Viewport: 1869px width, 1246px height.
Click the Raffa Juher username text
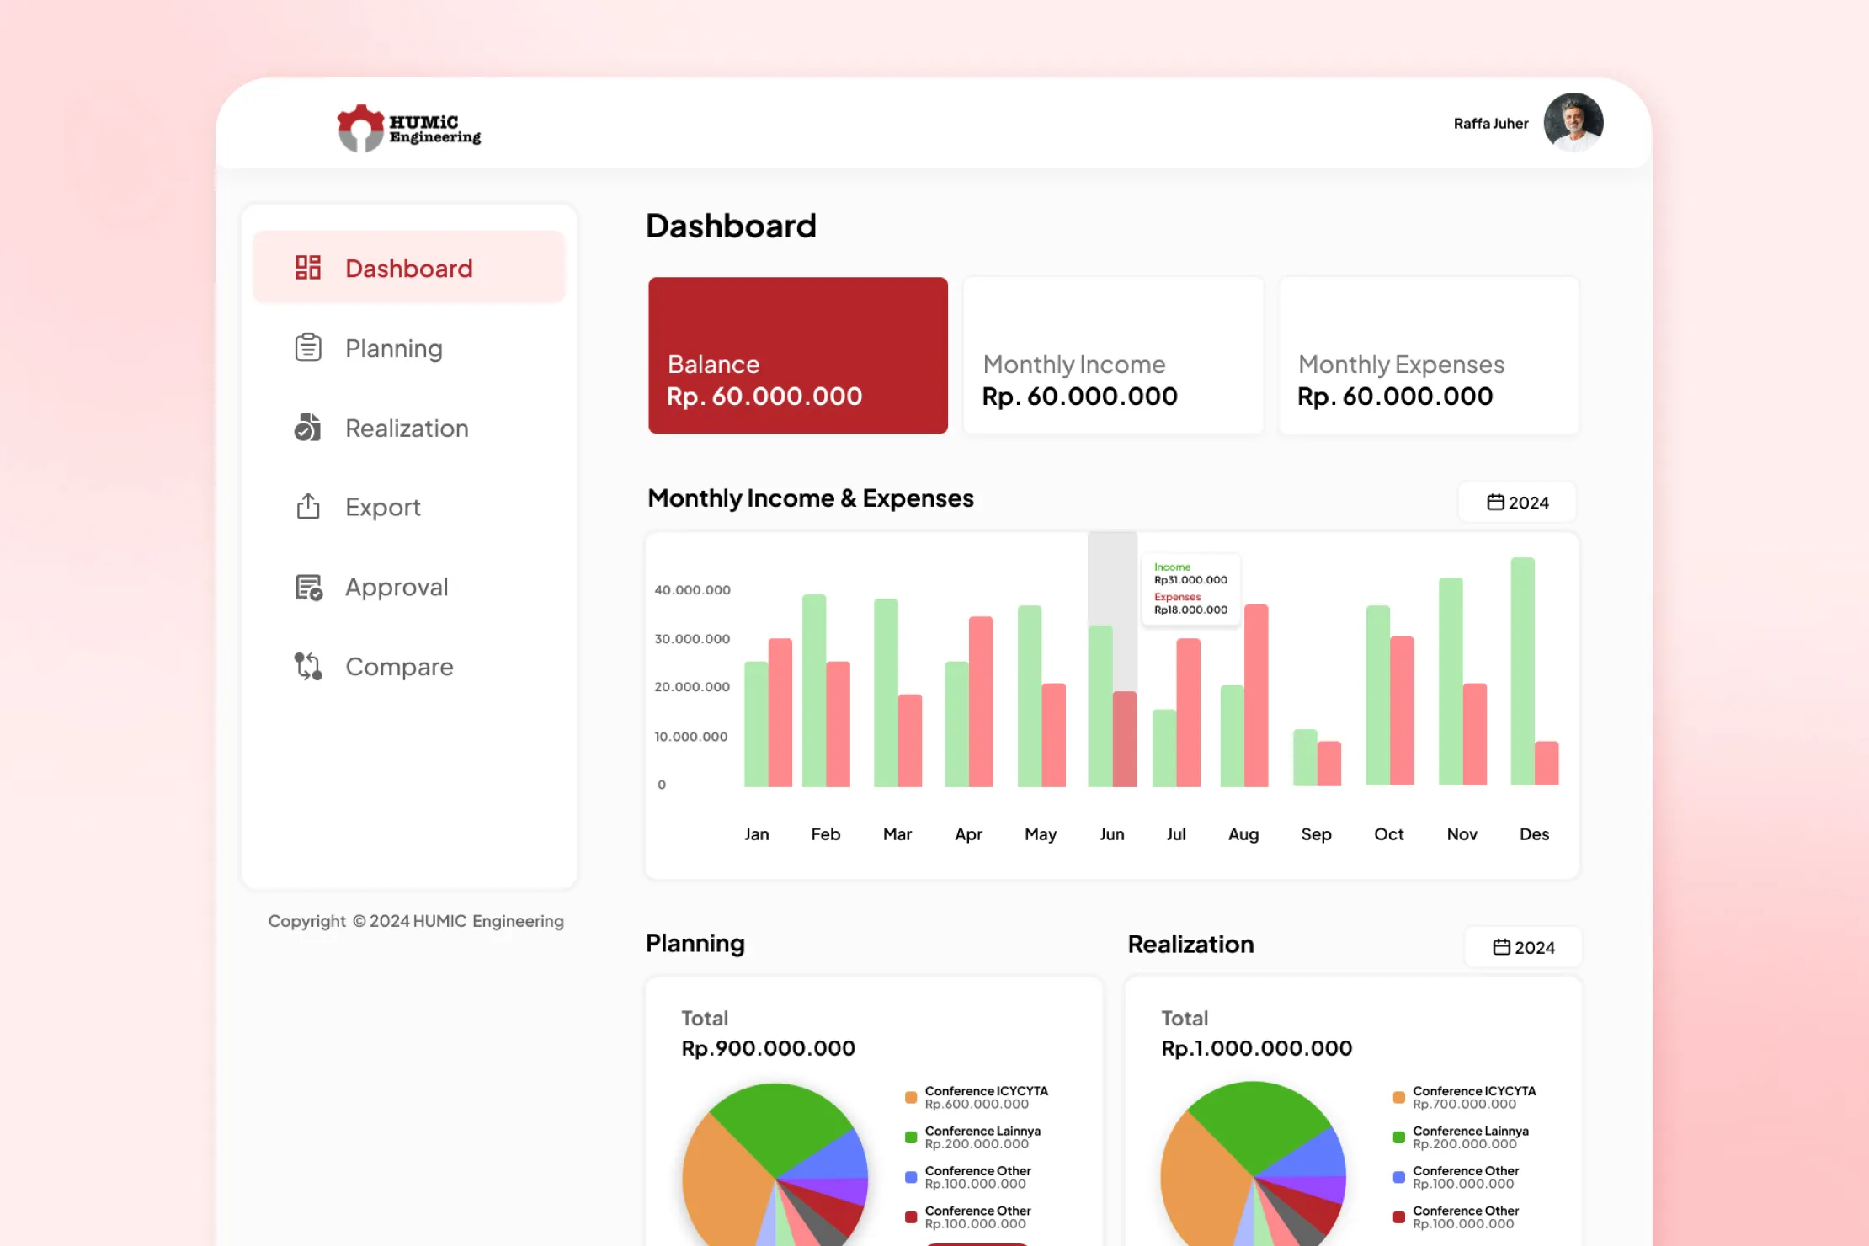[x=1490, y=124]
